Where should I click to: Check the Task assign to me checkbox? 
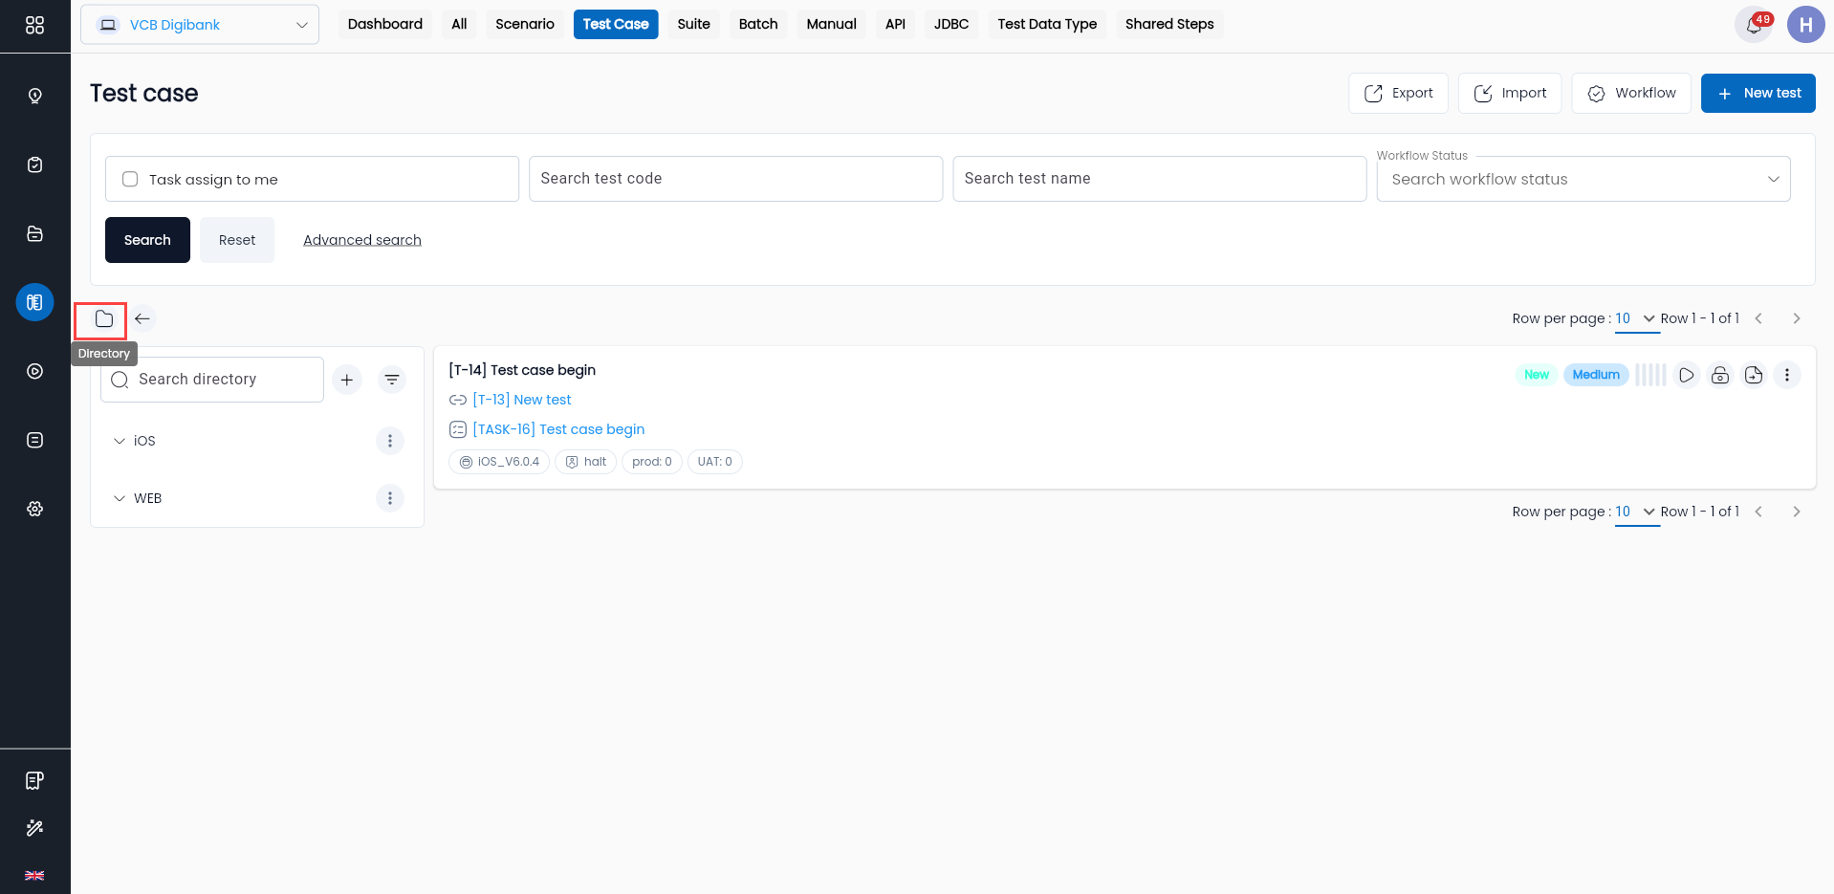tap(130, 179)
